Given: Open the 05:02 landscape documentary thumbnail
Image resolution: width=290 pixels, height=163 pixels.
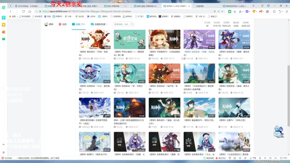Looking at the screenshot, I should [199, 74].
